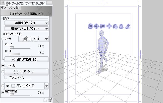The height and width of the screenshot is (103, 163).
Task: Open the ランニング左前 dropdown arrow
Action: pos(46,86)
